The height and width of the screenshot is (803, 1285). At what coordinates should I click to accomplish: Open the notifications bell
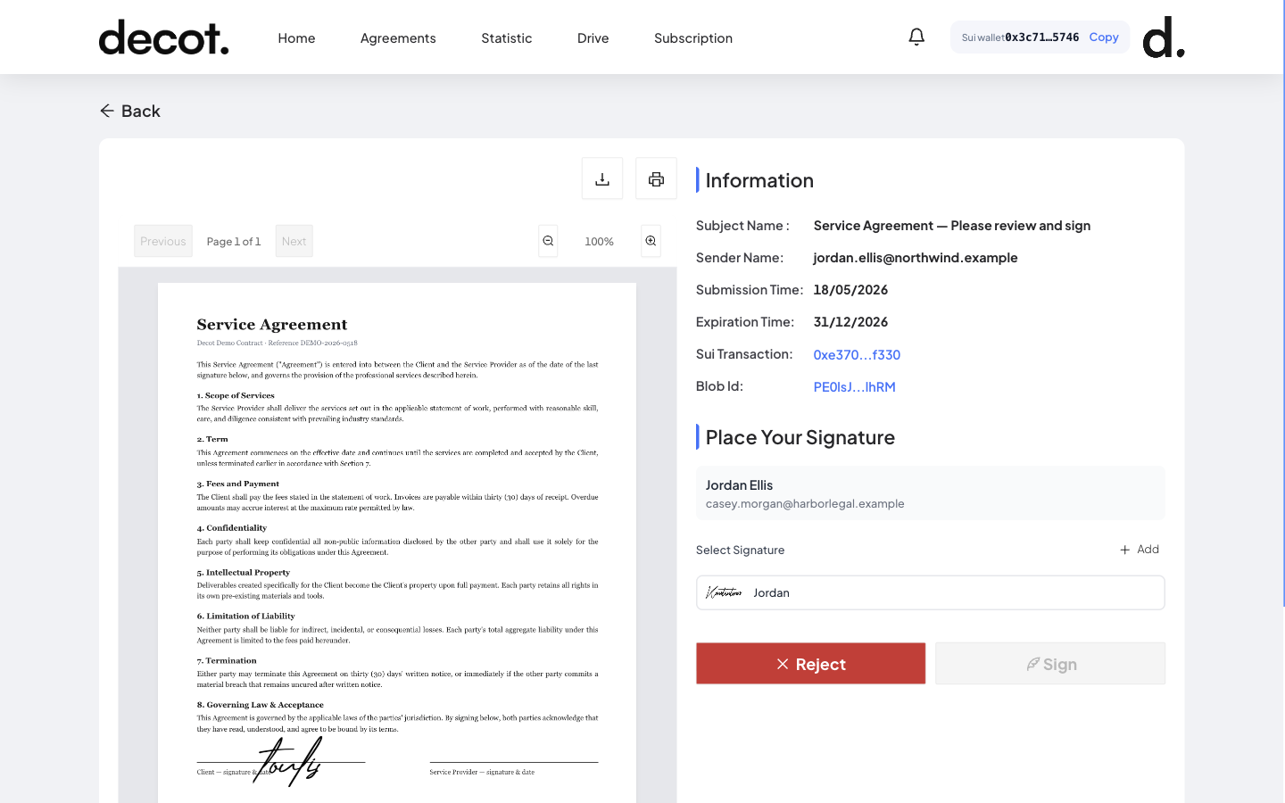(x=916, y=37)
